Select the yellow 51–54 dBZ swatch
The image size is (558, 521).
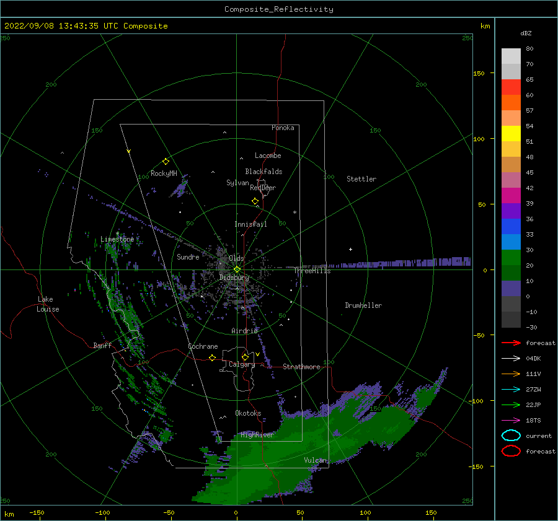tap(511, 134)
